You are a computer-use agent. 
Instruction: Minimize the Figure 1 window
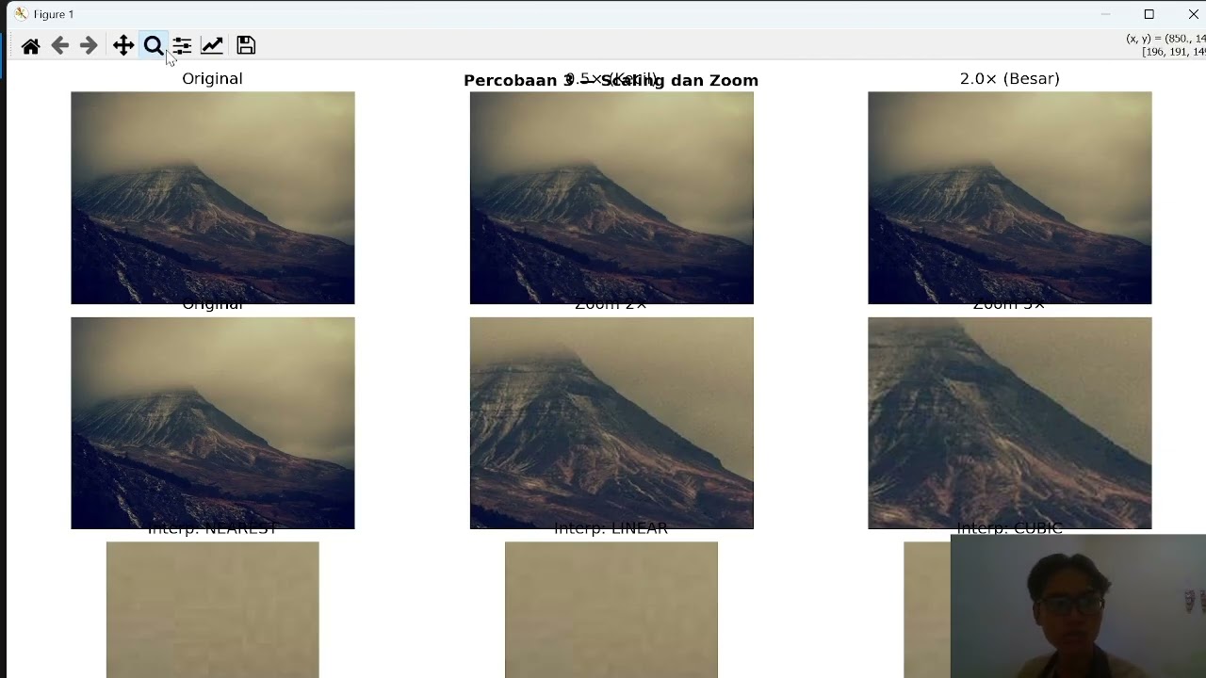coord(1105,14)
